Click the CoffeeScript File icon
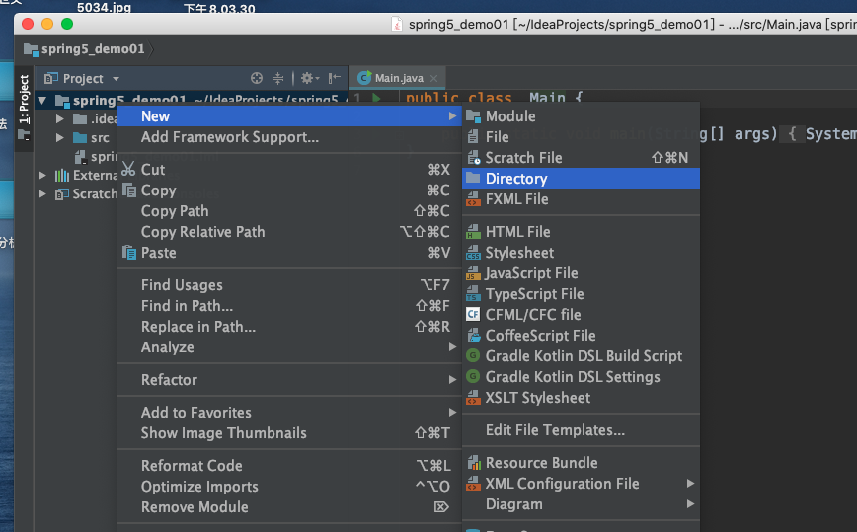This screenshot has height=532, width=857. click(x=473, y=336)
